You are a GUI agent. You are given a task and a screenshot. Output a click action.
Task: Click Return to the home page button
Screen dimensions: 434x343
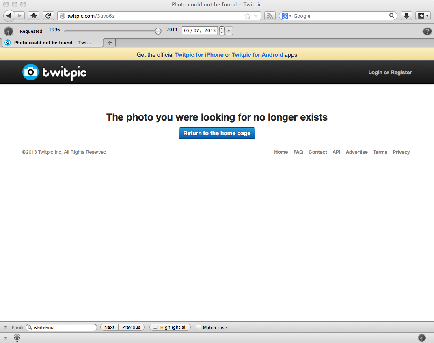(x=217, y=134)
